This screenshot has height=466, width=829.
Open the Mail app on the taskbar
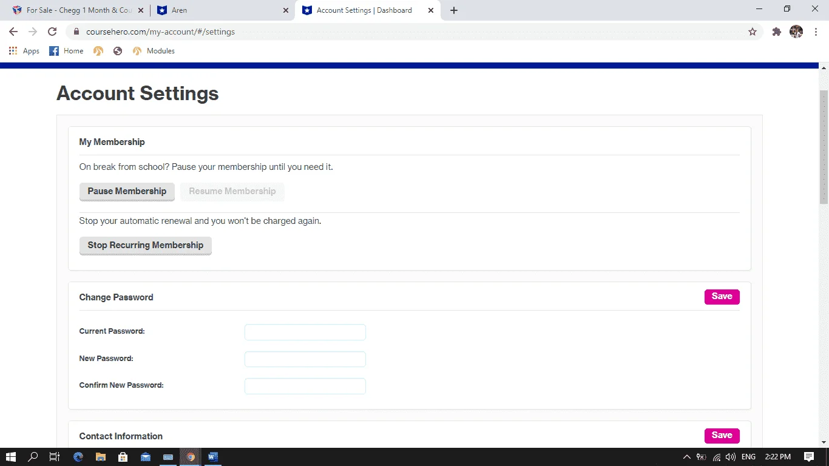click(146, 457)
